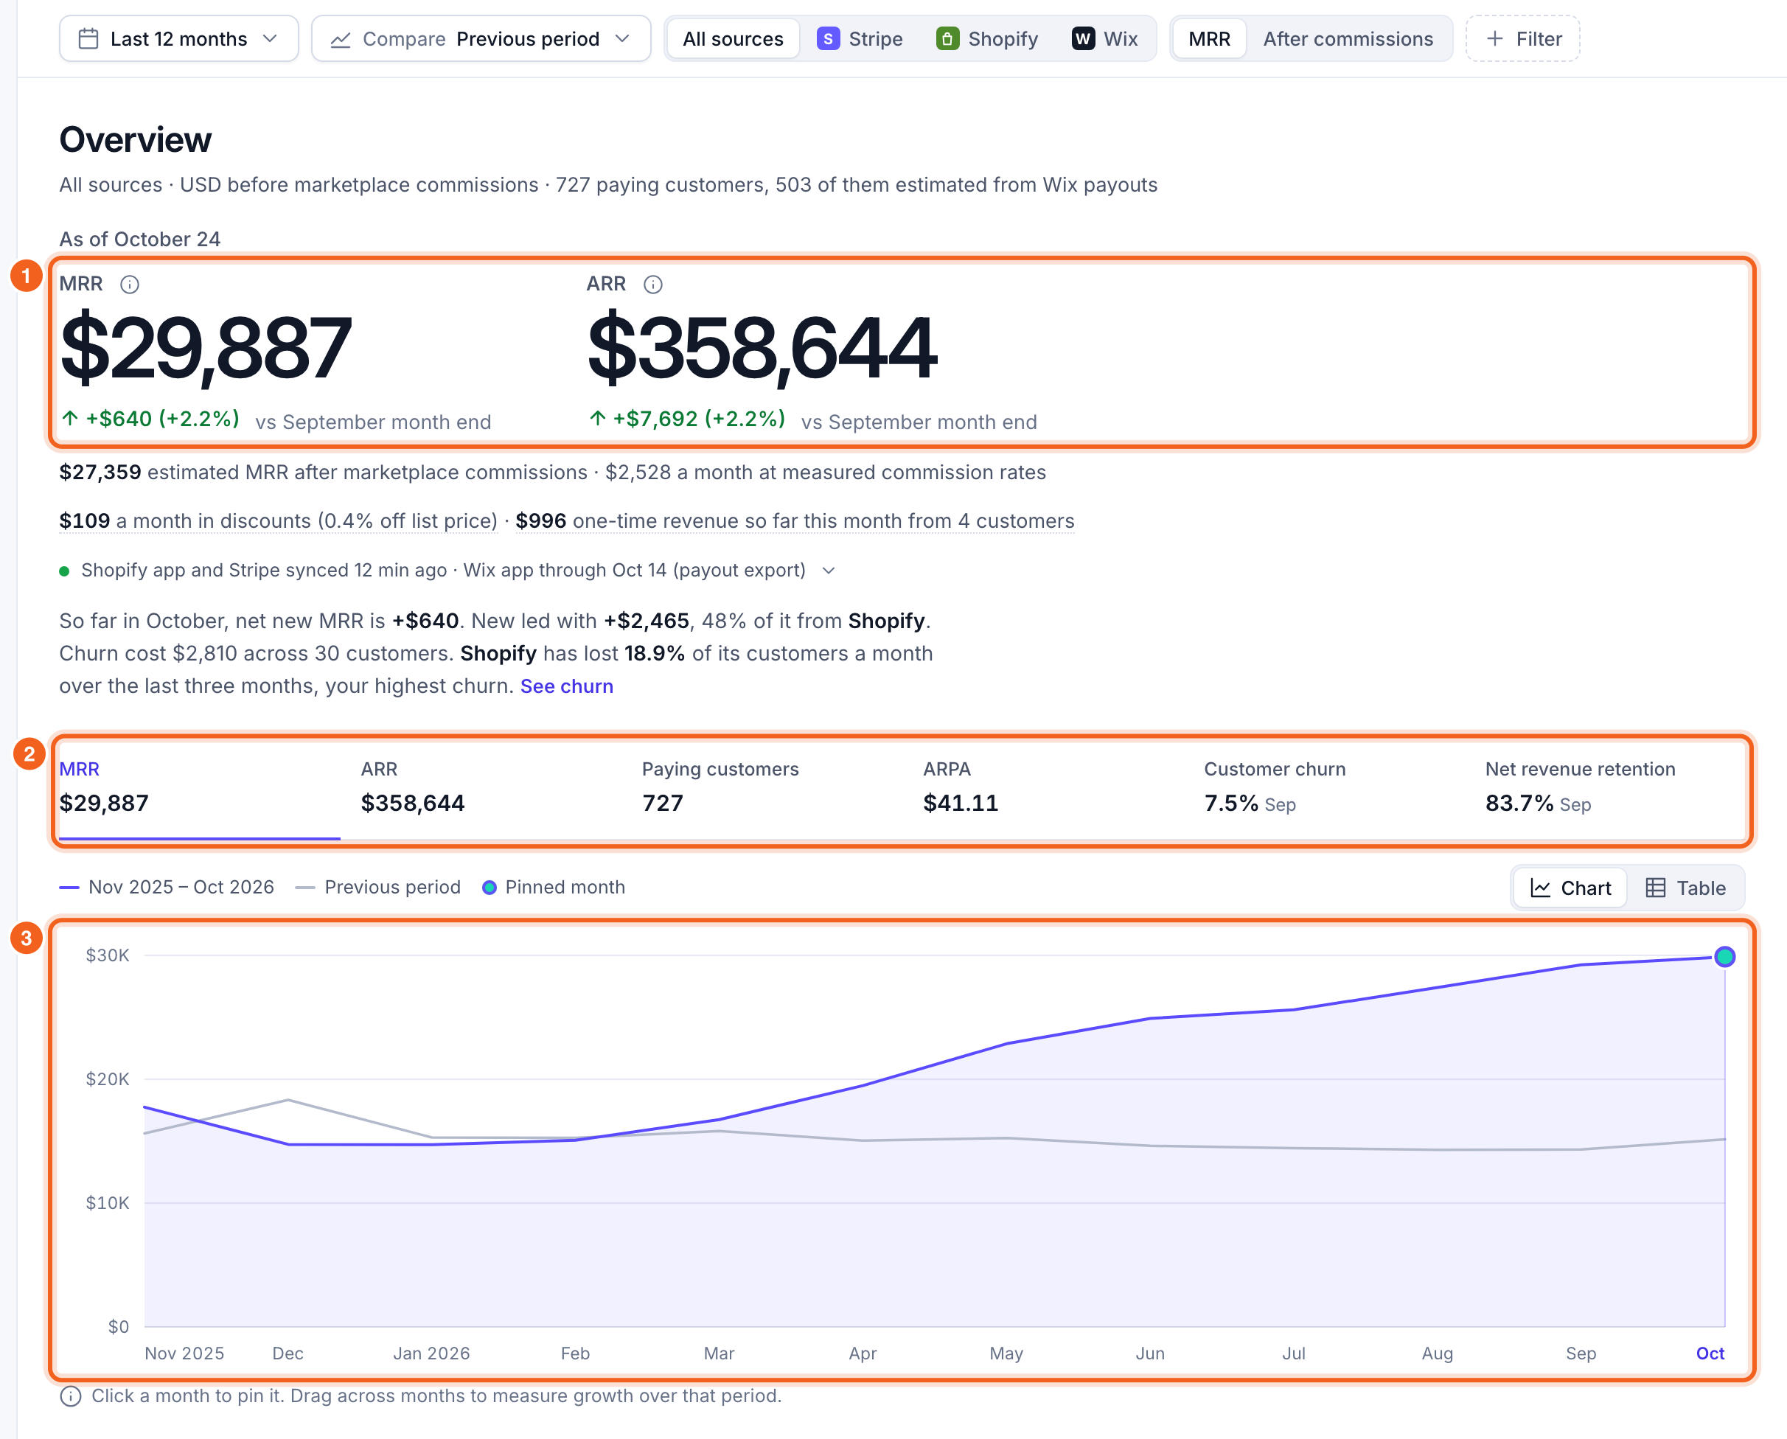Click the $109 a month in discounts text
This screenshot has width=1787, height=1439.
pos(279,521)
